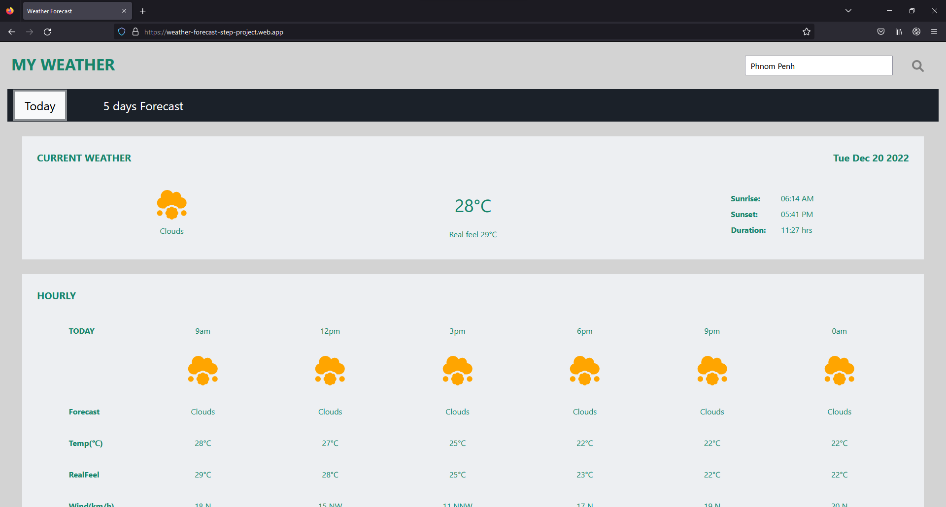Click the search magnifier icon
This screenshot has height=507, width=946.
click(x=917, y=65)
